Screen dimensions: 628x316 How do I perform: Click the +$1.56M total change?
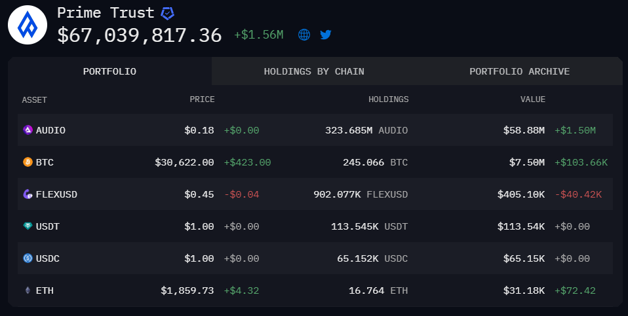pos(259,35)
